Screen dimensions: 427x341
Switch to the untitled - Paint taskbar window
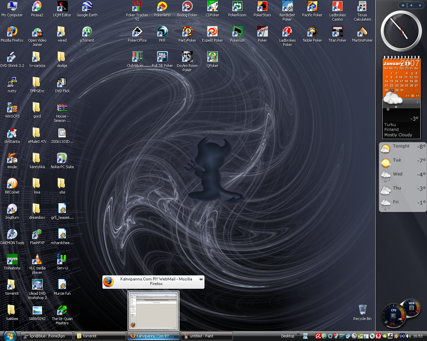tap(206, 336)
